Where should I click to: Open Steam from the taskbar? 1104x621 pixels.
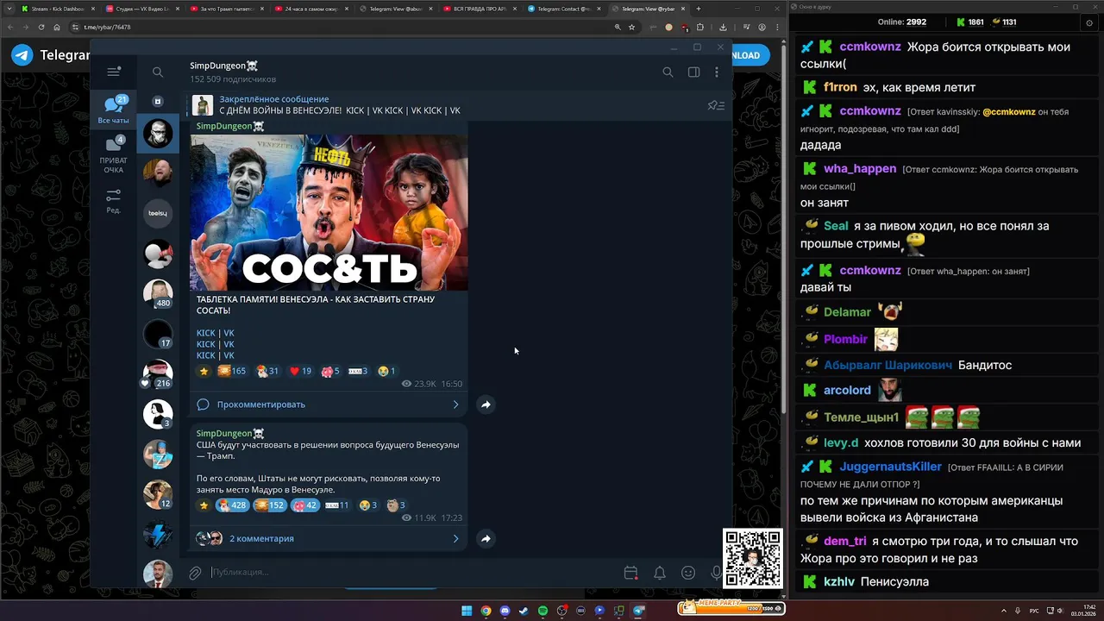point(524,611)
